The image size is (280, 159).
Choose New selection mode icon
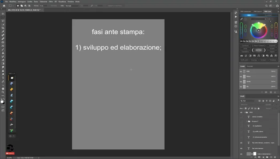coord(18,6)
